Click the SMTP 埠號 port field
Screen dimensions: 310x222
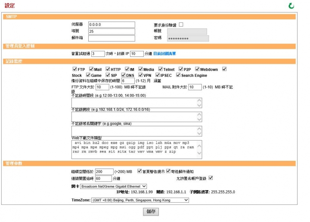(x=112, y=31)
